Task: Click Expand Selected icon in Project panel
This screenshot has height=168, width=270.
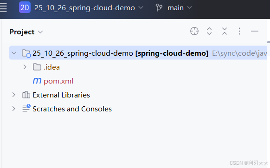Action: (x=209, y=31)
